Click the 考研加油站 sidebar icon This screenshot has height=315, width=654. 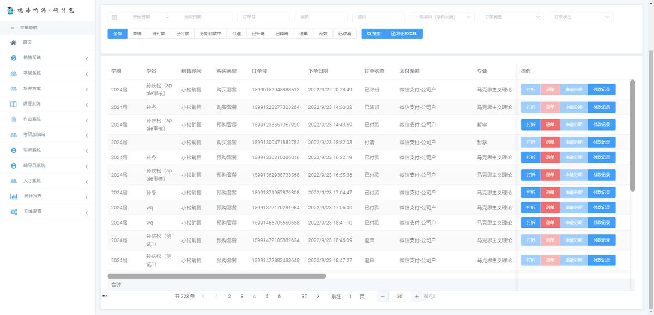(x=13, y=134)
